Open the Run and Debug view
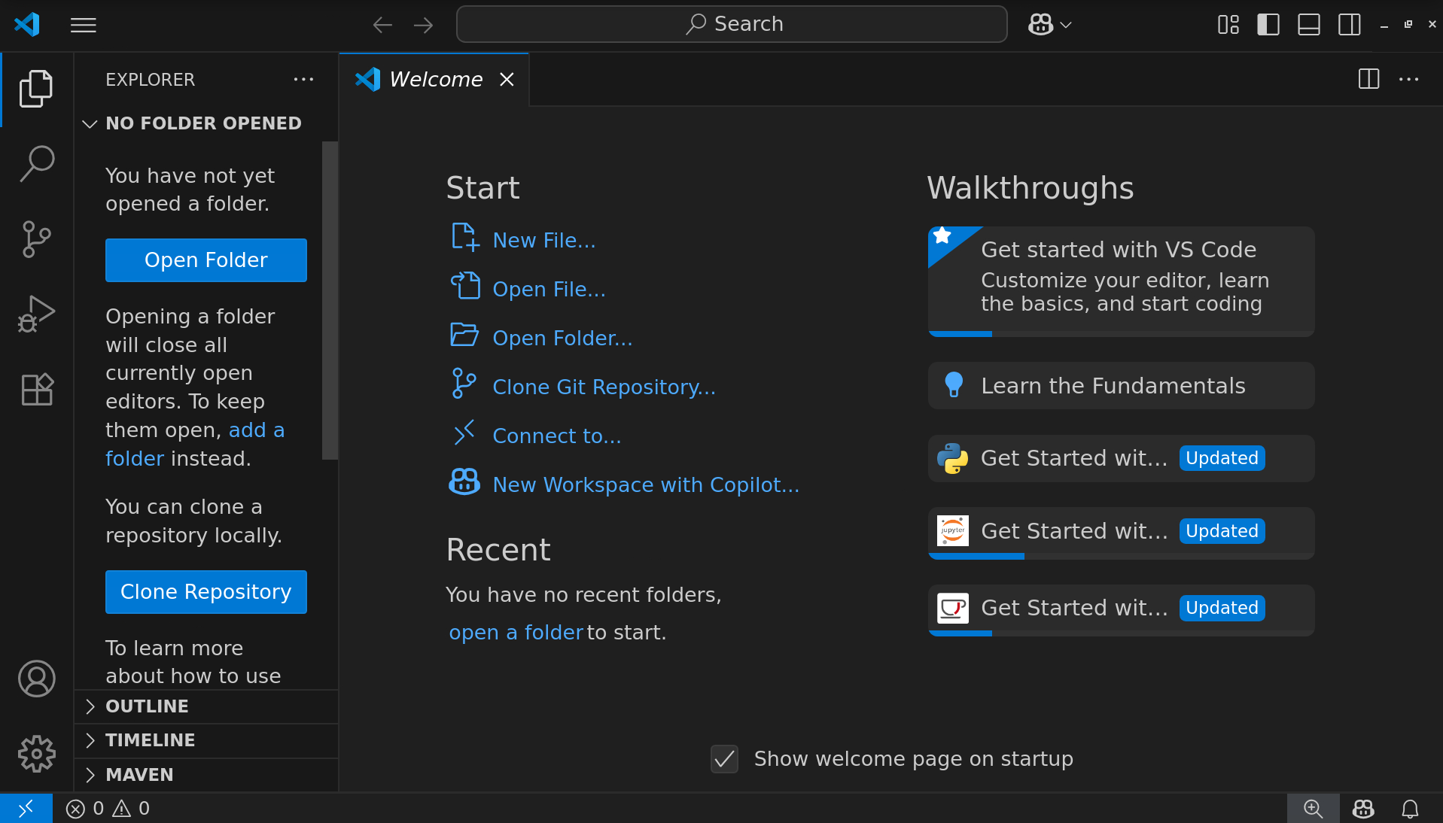The image size is (1443, 823). [x=36, y=314]
